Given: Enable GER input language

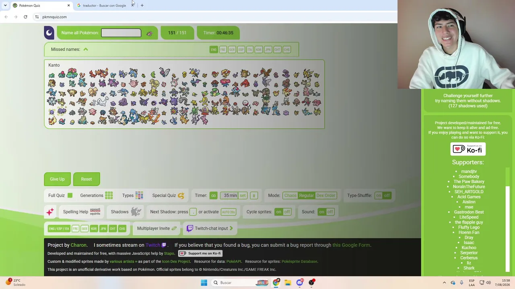Looking at the screenshot, I should pos(84,229).
